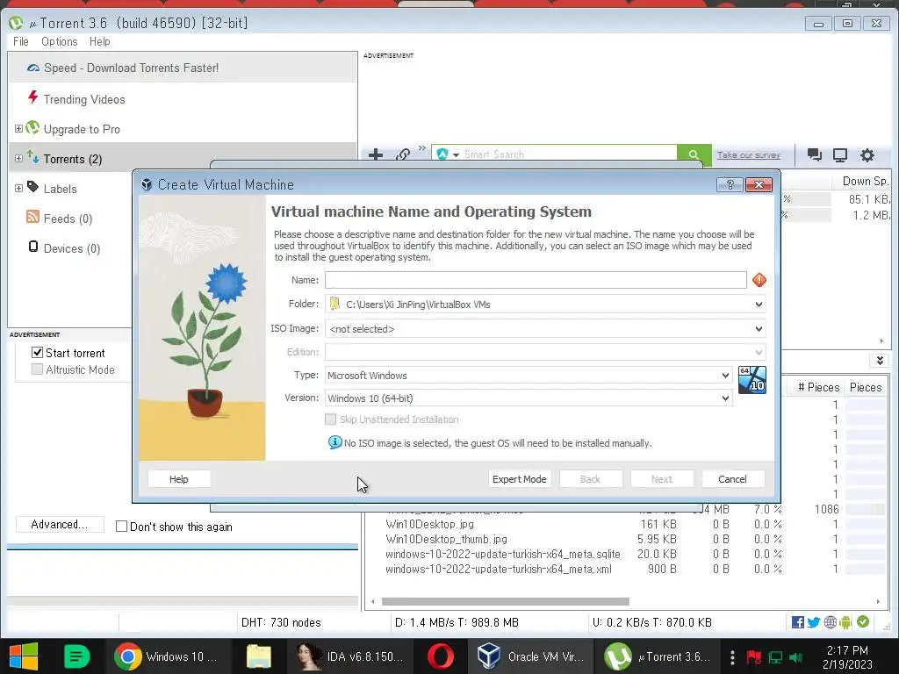Toggle Skip Unattended Installation checkbox
Image resolution: width=899 pixels, height=674 pixels.
coord(331,419)
